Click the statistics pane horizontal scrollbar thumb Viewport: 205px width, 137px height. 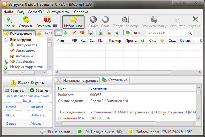coord(108,123)
